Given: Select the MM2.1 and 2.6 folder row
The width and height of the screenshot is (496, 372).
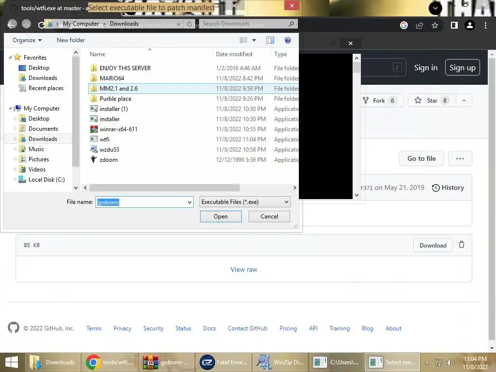Looking at the screenshot, I should (193, 89).
